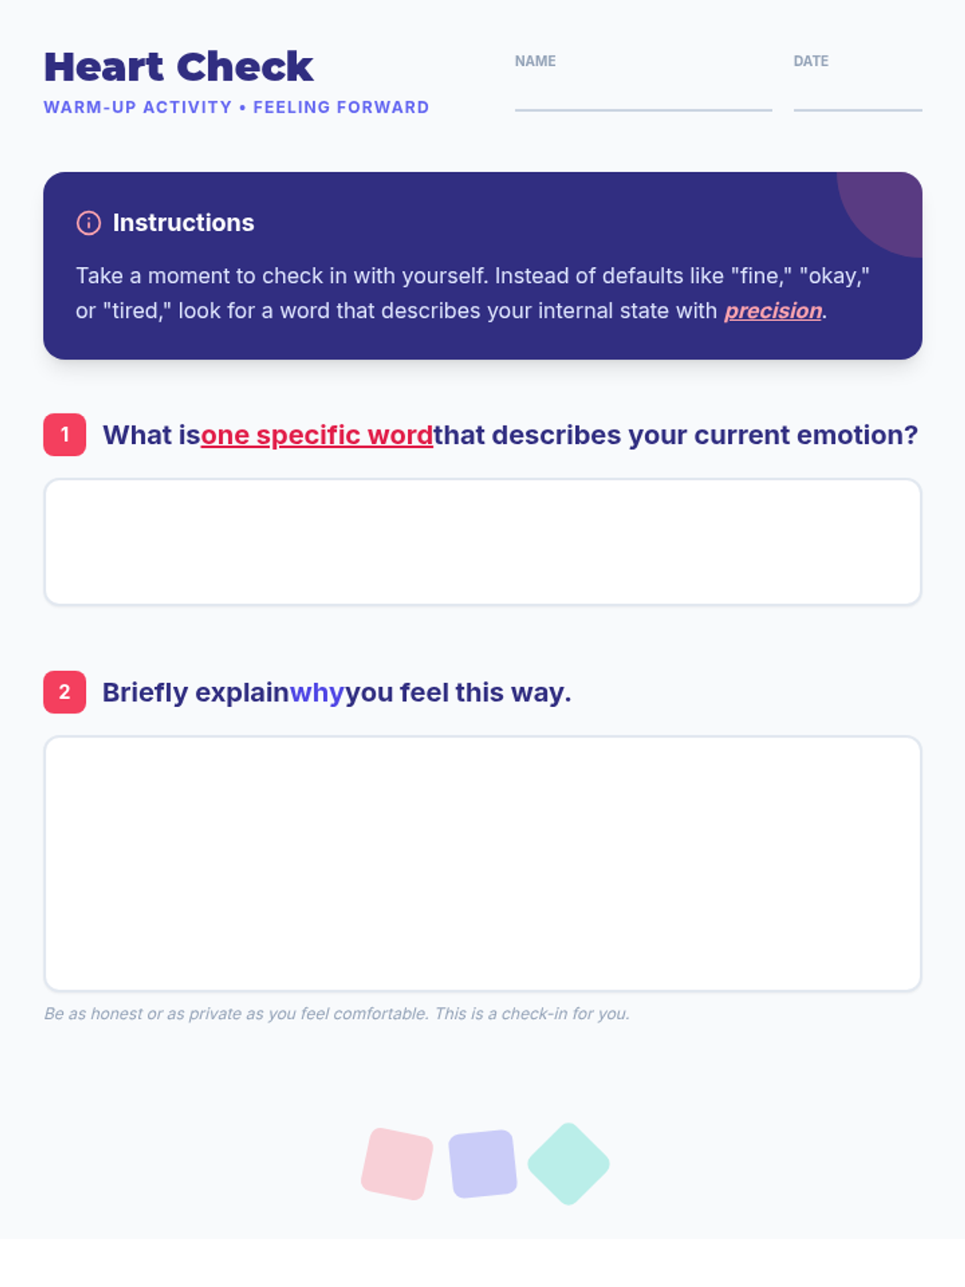This screenshot has width=965, height=1287.
Task: Click the underlined word 'precision'
Action: [x=773, y=311]
